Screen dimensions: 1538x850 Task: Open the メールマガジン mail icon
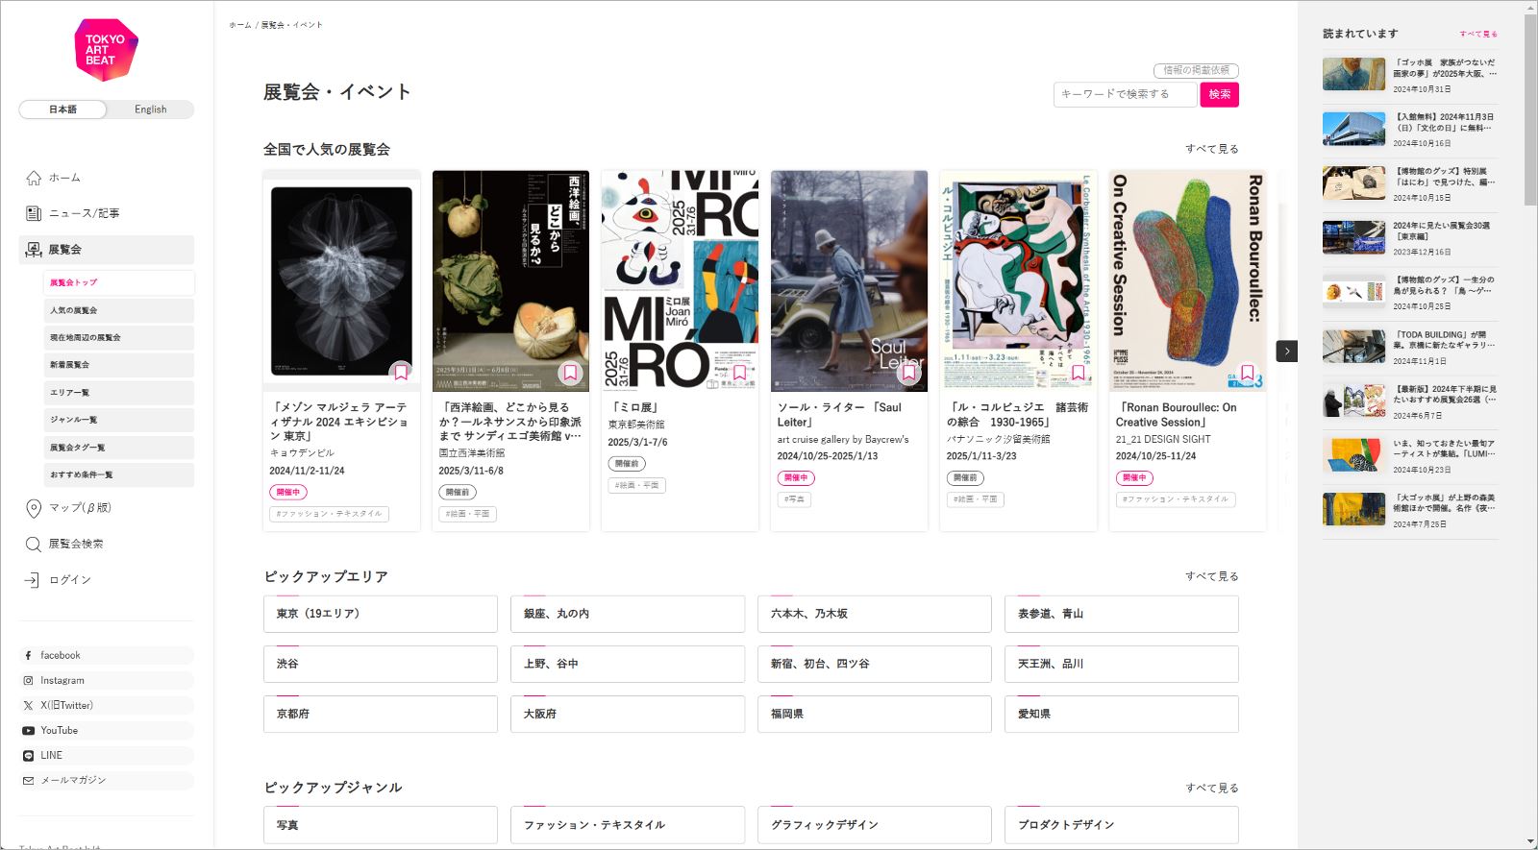(x=28, y=780)
